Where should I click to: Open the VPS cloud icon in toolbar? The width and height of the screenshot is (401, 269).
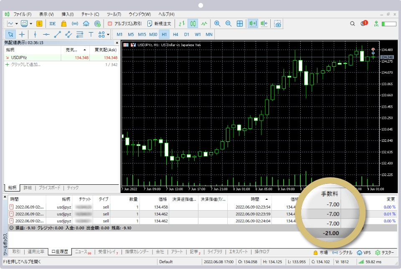click(86, 24)
